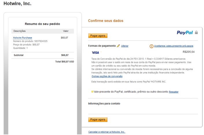Click the R$205,64 converted amount

point(189,52)
